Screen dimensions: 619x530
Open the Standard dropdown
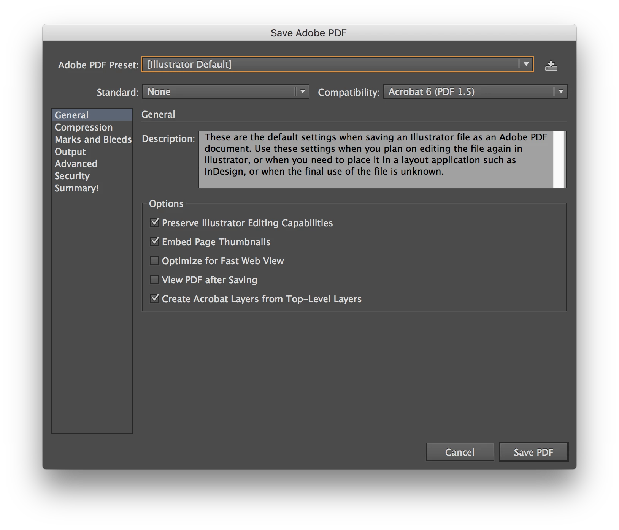[226, 91]
